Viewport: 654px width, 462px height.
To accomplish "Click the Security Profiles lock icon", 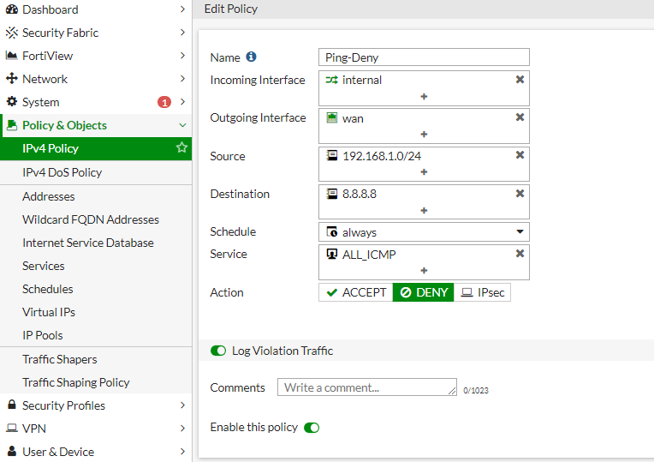I will (x=12, y=405).
